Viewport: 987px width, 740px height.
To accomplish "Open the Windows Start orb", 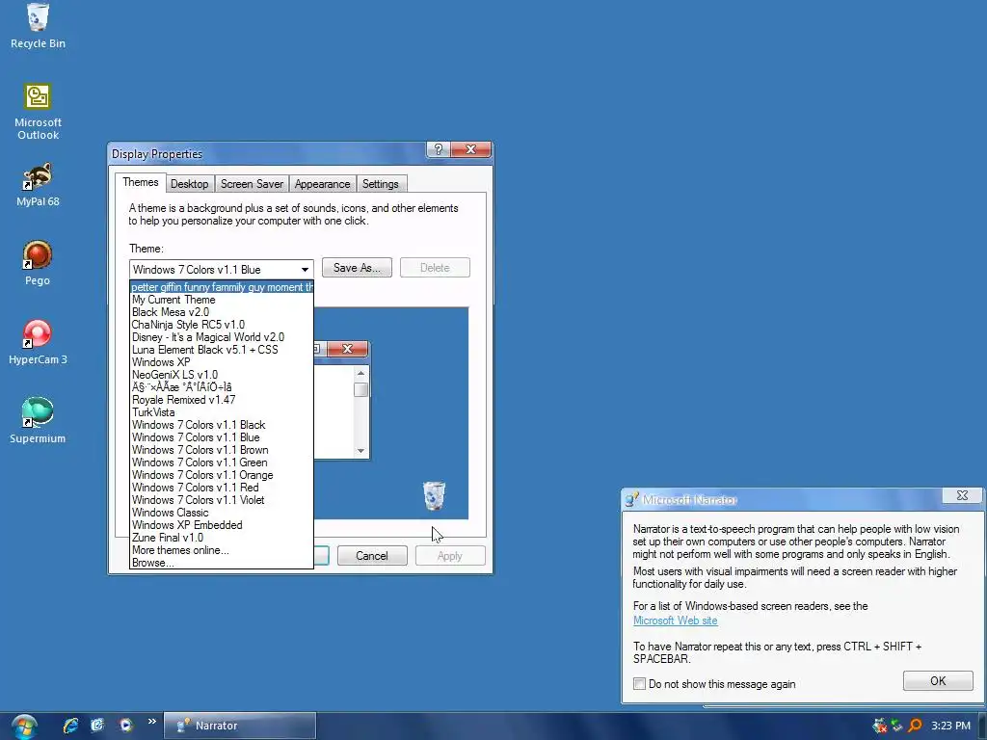I will (24, 727).
